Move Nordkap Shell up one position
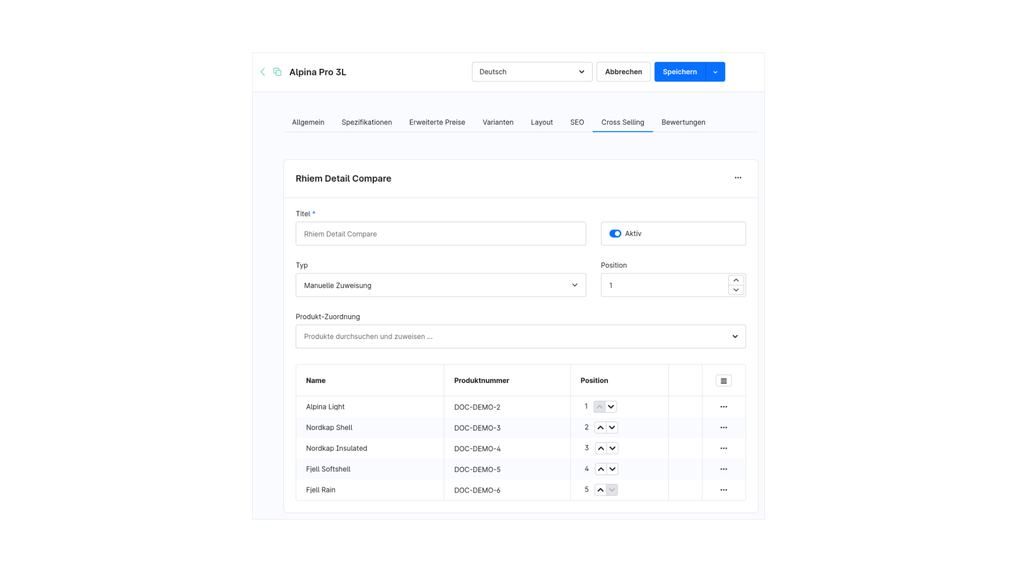The width and height of the screenshot is (1017, 572). tap(600, 427)
